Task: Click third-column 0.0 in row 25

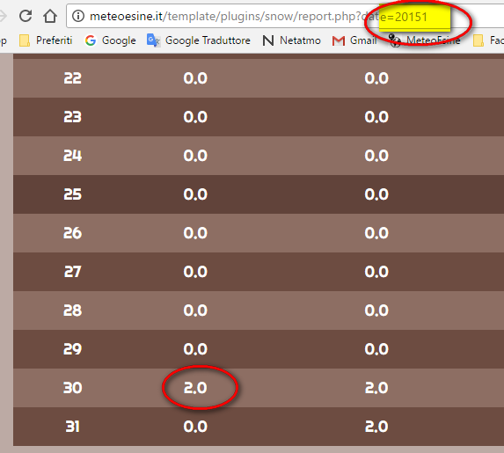Action: point(376,194)
